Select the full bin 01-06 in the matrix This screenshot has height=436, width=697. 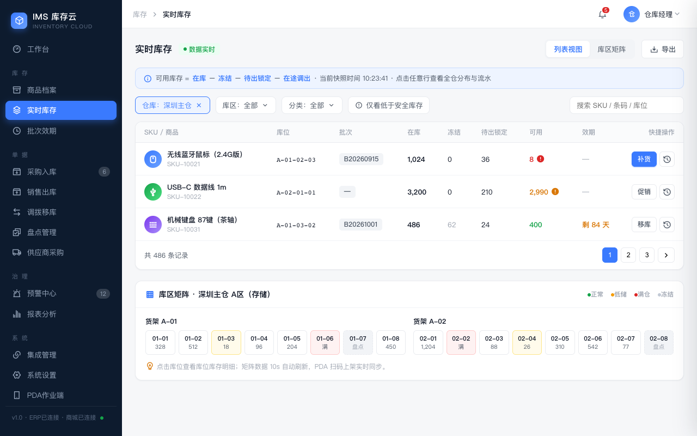coord(325,342)
